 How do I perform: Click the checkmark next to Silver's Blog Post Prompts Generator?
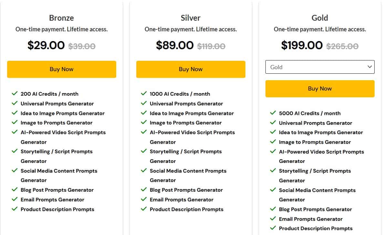point(144,190)
